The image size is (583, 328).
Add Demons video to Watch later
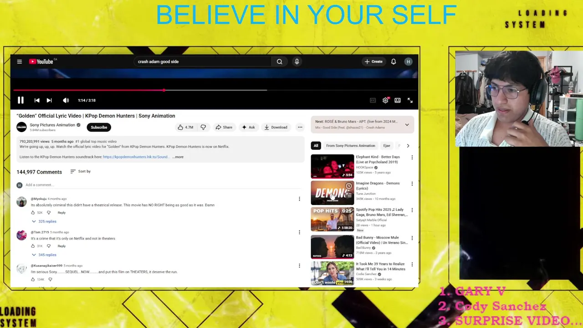tap(349, 186)
